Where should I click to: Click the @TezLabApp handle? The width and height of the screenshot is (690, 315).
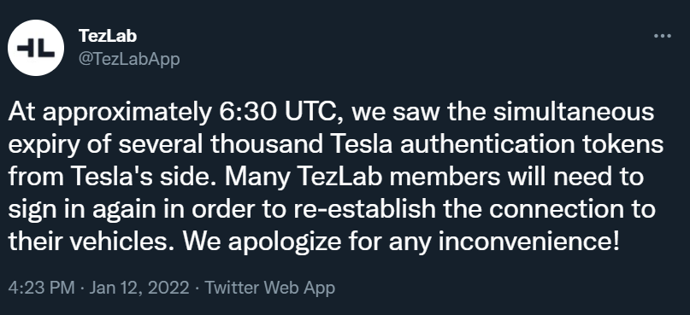click(x=129, y=59)
